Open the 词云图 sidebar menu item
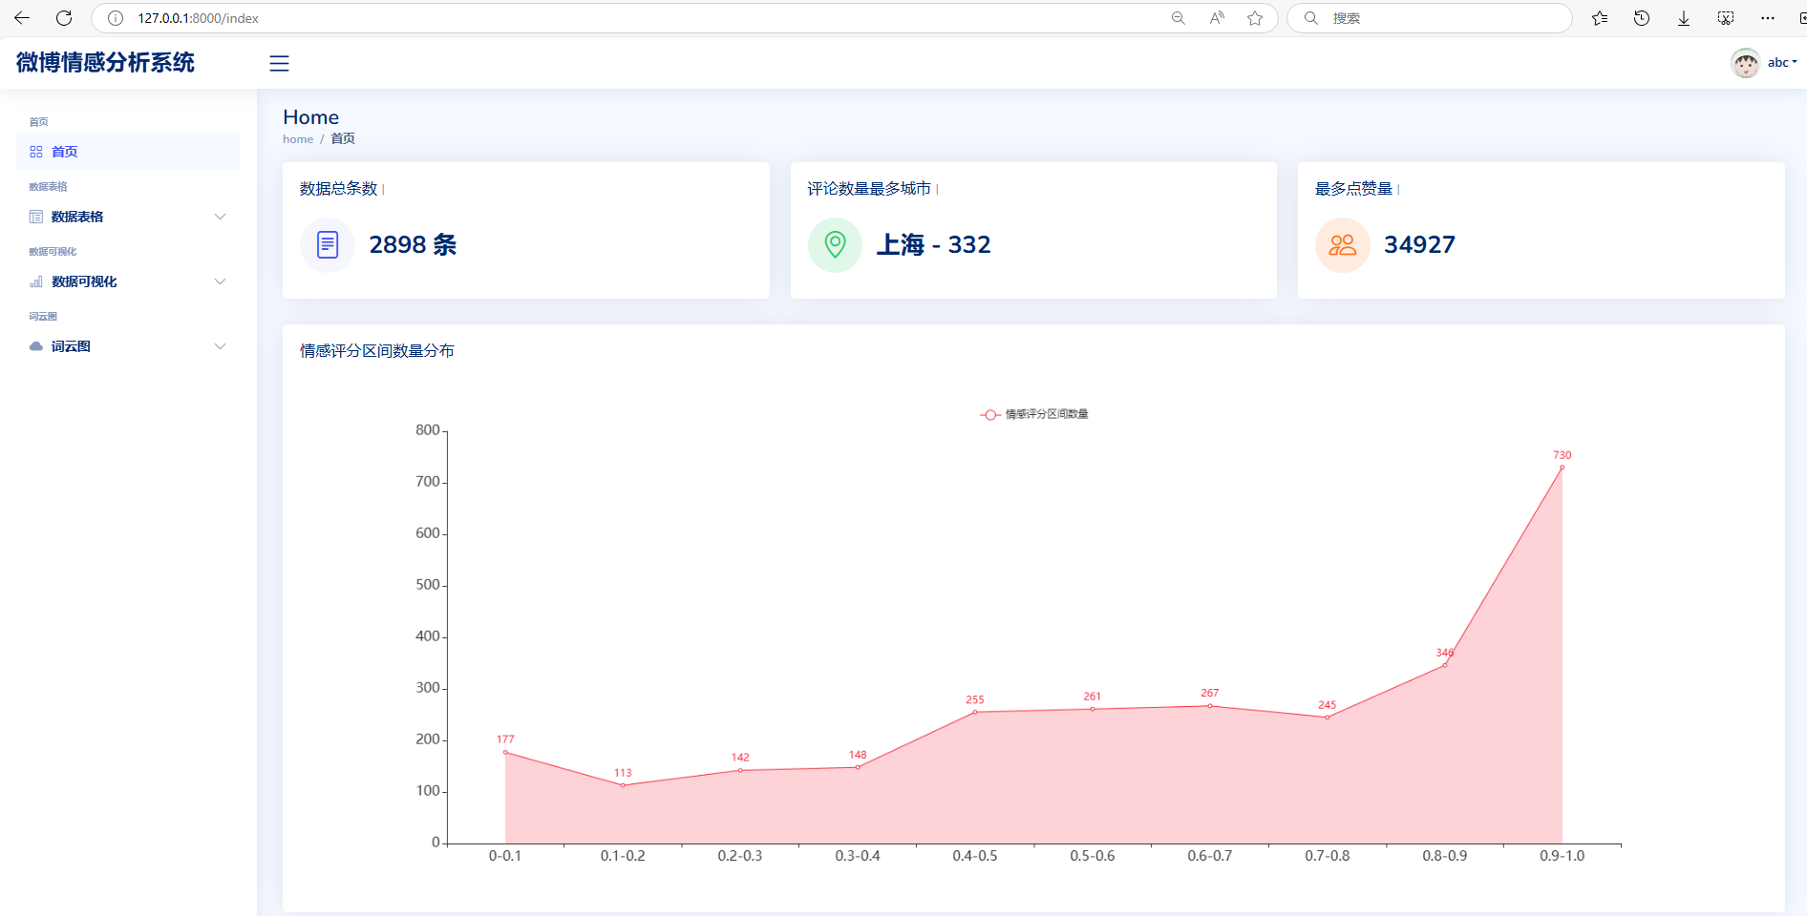This screenshot has width=1807, height=916. [x=128, y=346]
